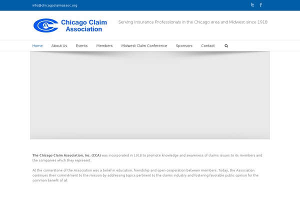Viewport: 300px width, 200px height.
Task: Click the text "common benefit of all"
Action: tap(50, 180)
